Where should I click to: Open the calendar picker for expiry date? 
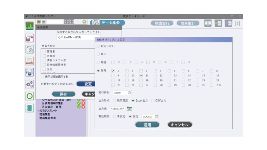coord(157,117)
